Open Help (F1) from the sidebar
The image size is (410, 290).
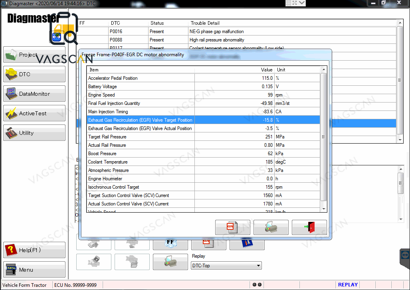(34, 250)
